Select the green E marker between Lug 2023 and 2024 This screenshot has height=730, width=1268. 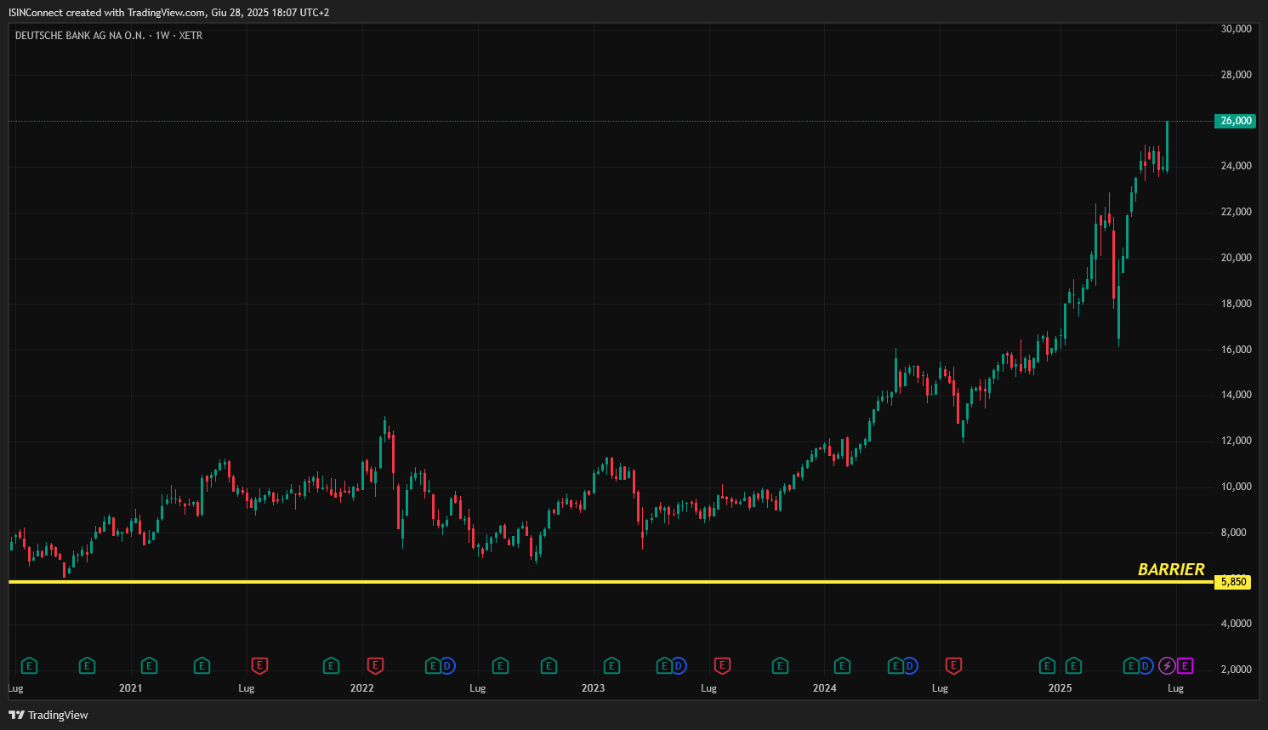(x=780, y=665)
